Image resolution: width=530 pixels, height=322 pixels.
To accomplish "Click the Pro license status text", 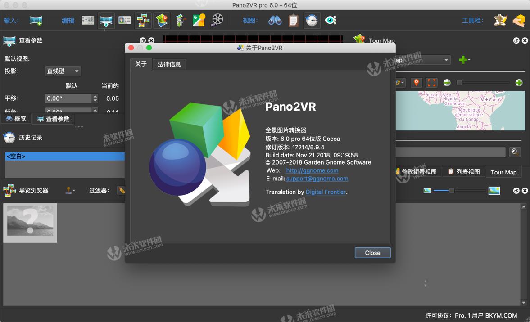I will 471,316.
